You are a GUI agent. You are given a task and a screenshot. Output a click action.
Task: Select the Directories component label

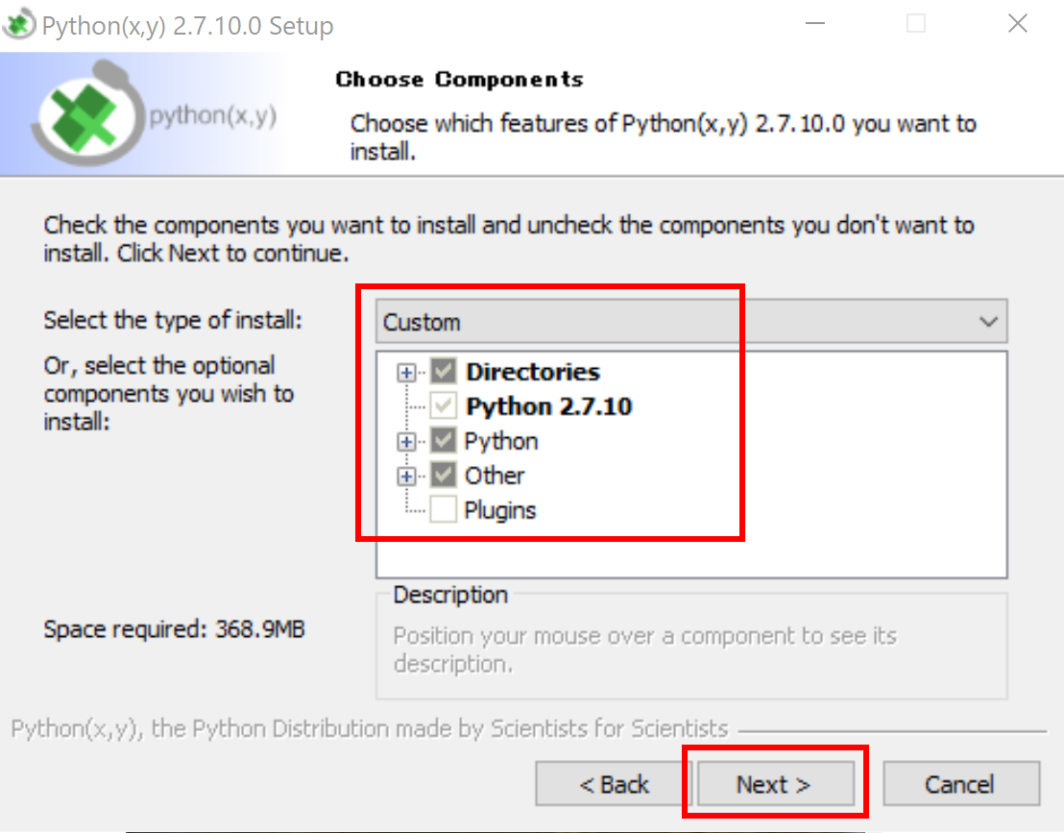coord(532,373)
